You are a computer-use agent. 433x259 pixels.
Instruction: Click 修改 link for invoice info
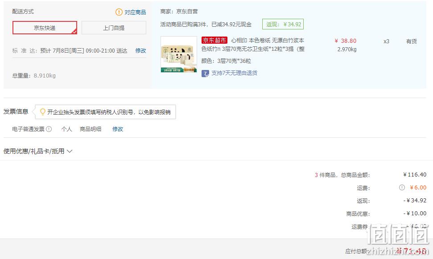[x=118, y=129]
